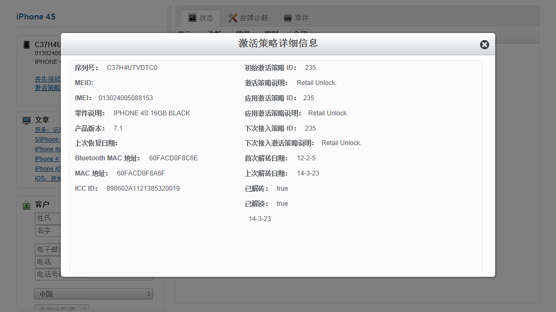Click the monitor icon beside 文章

point(27,121)
